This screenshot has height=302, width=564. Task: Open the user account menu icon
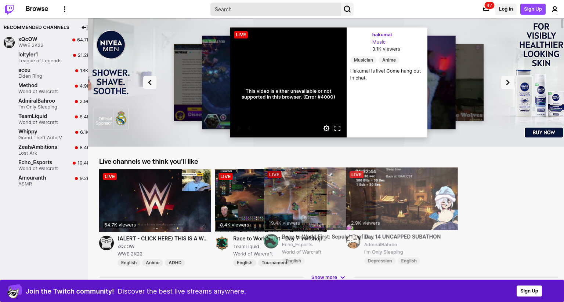point(555,9)
